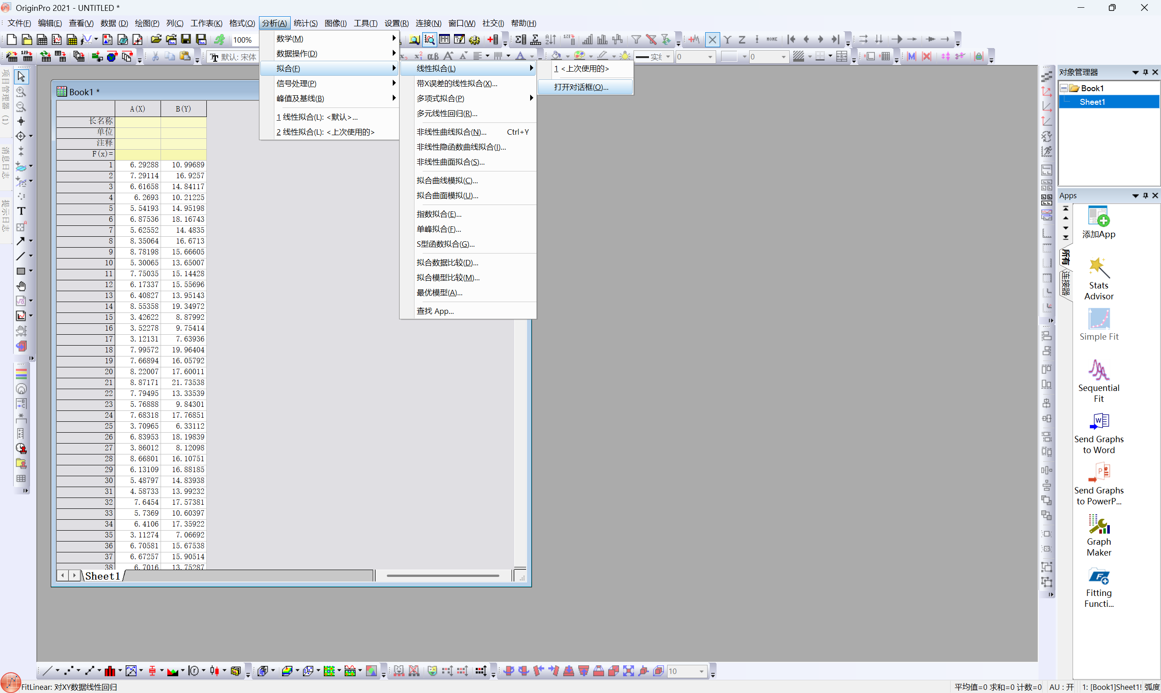
Task: Click Open Dialog in linear fit submenu
Action: click(585, 88)
